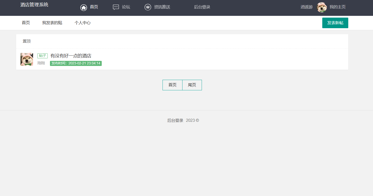Image resolution: width=373 pixels, height=196 pixels.
Task: Click the crown icon for 资讯推送
Action: tap(148, 7)
